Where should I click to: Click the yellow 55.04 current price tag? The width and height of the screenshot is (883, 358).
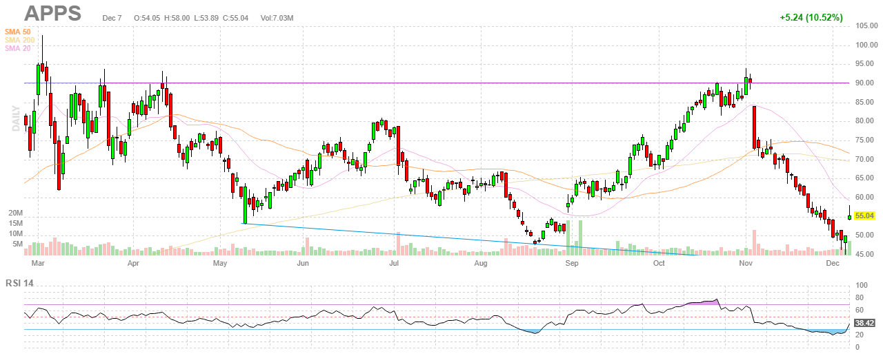[865, 215]
